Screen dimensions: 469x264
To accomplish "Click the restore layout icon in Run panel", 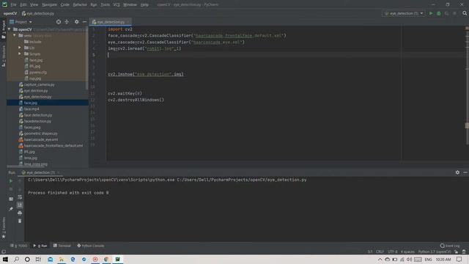I will coord(11,199).
